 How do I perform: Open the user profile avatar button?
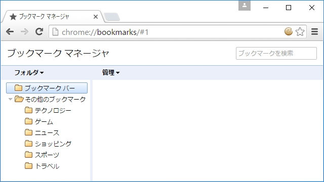pyautogui.click(x=245, y=6)
